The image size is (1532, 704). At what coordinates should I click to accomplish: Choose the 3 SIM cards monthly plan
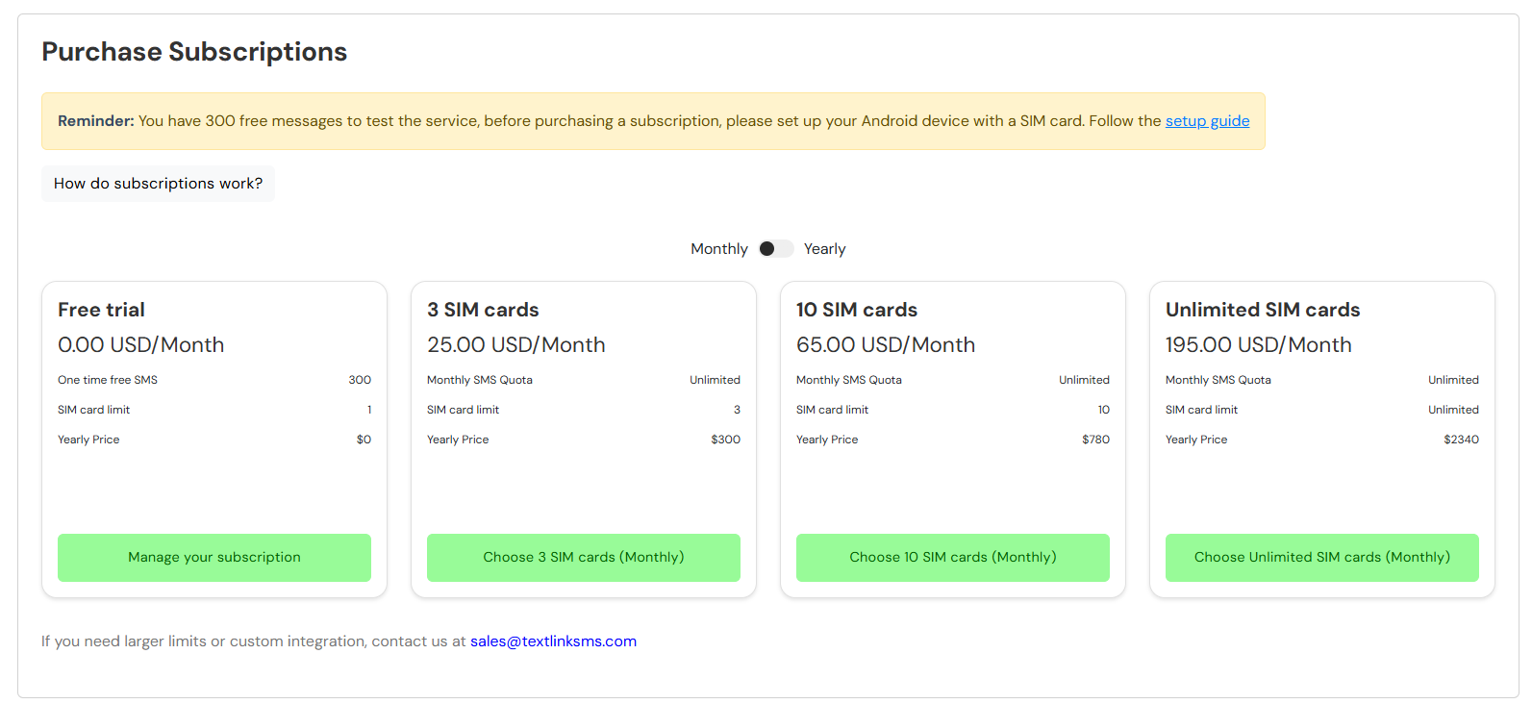click(583, 558)
